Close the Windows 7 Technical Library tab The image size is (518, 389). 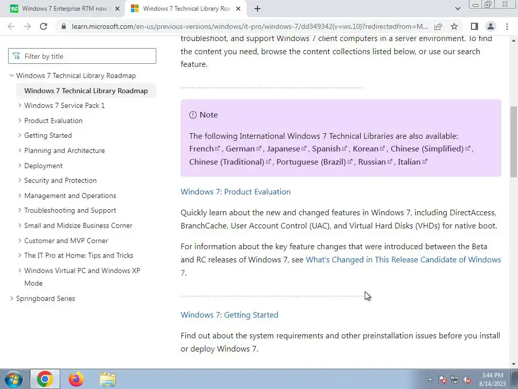tap(238, 9)
